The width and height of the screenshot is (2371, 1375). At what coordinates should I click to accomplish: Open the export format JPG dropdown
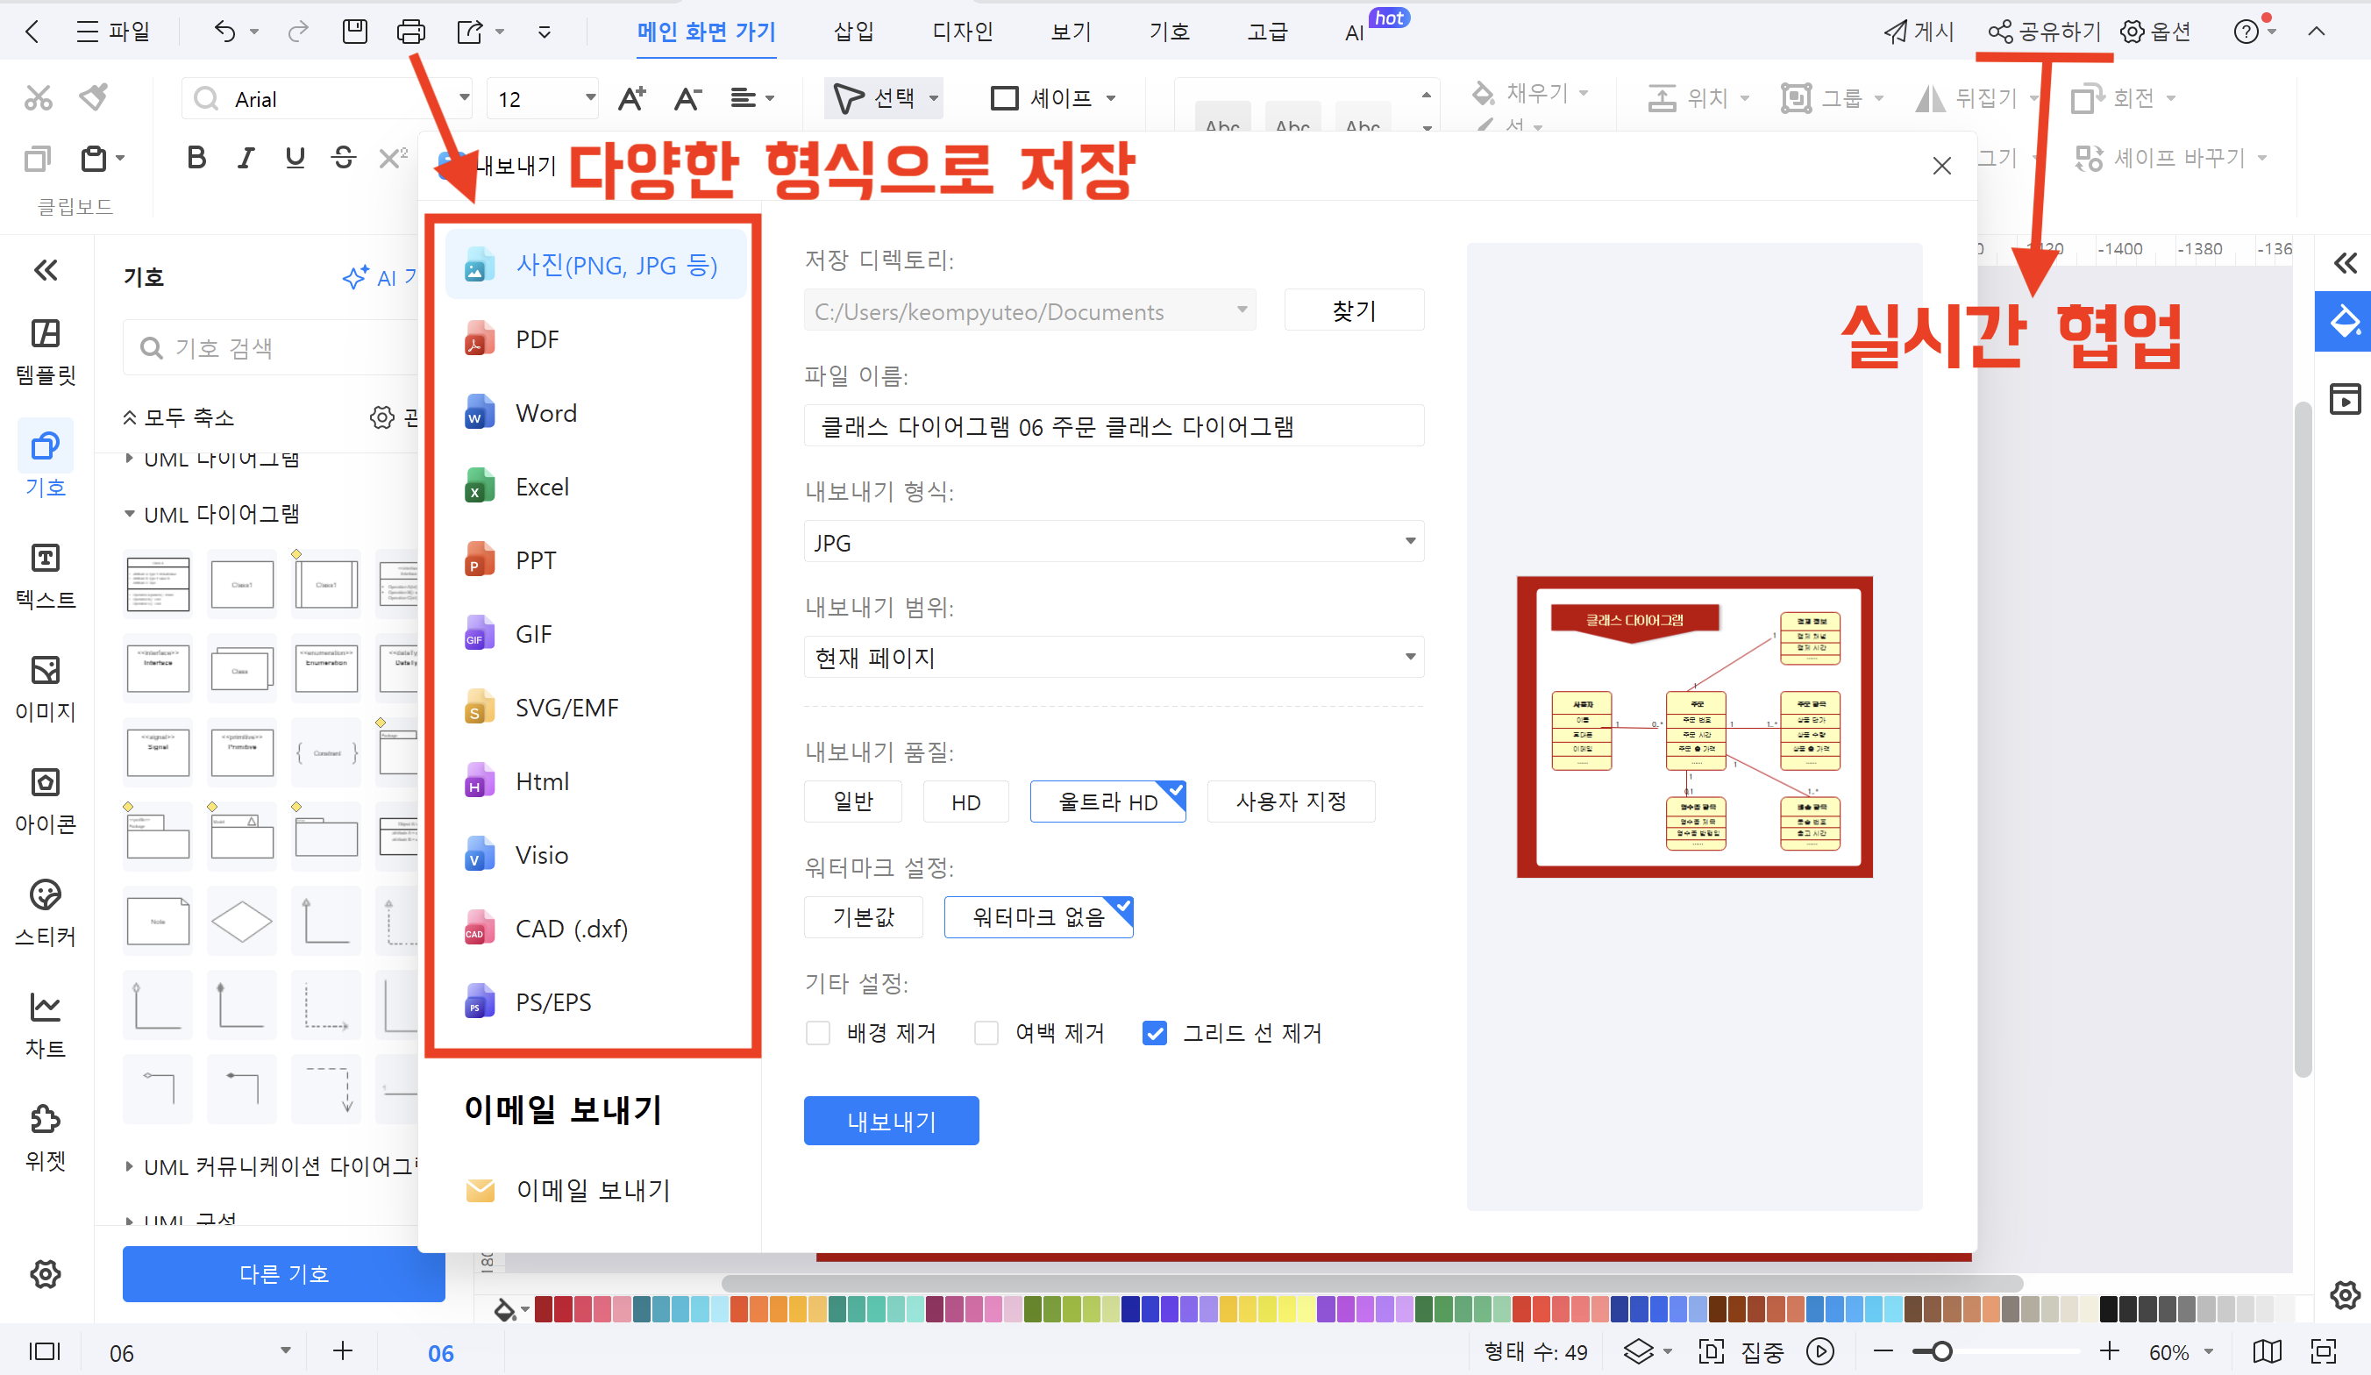click(1113, 542)
